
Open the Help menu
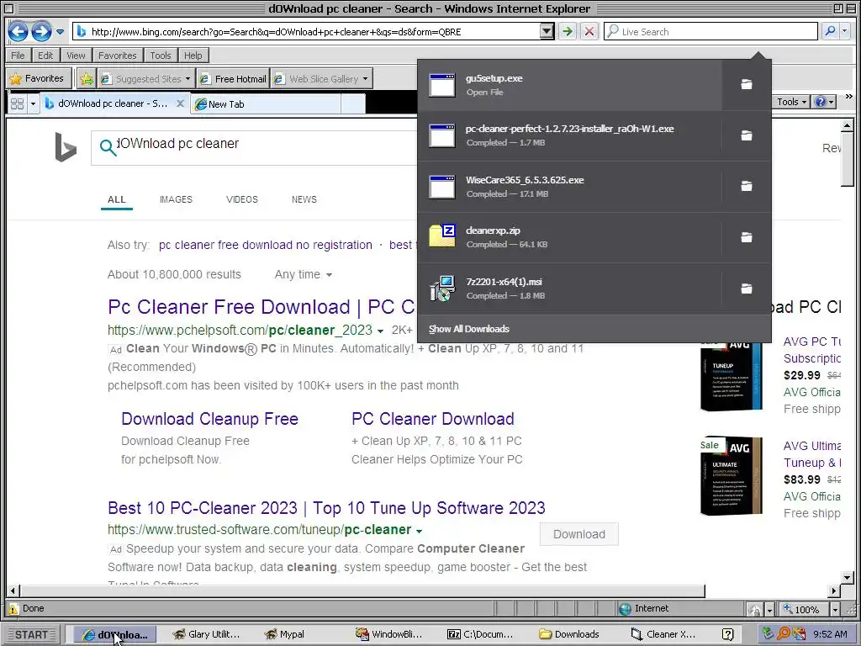(x=193, y=56)
